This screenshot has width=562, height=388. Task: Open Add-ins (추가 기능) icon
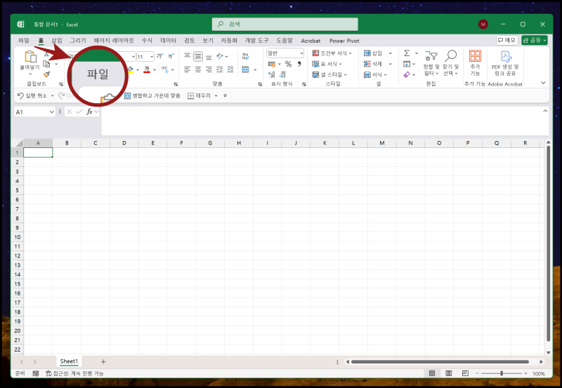coord(475,57)
